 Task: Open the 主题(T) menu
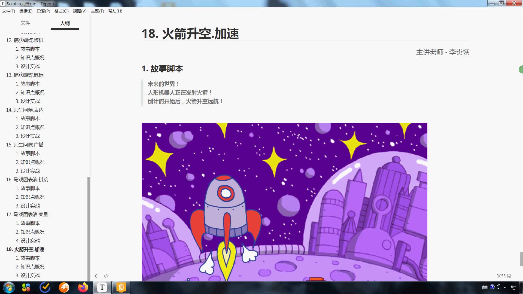coord(97,11)
